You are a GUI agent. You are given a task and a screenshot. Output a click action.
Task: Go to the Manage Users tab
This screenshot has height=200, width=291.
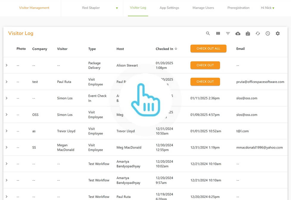[203, 8]
